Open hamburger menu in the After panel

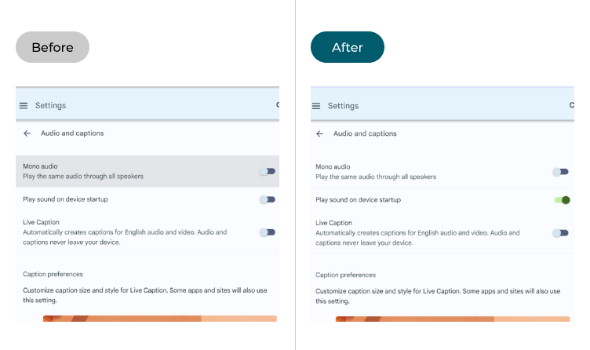tap(316, 106)
